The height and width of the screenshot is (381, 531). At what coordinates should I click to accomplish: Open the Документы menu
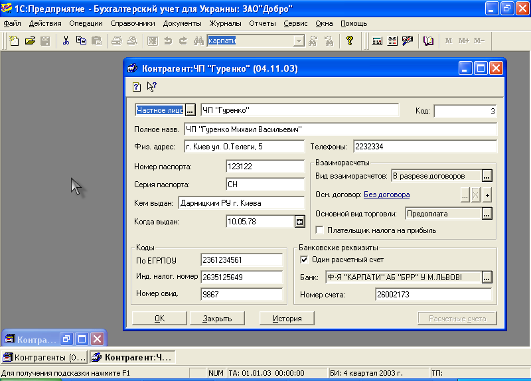(x=182, y=23)
